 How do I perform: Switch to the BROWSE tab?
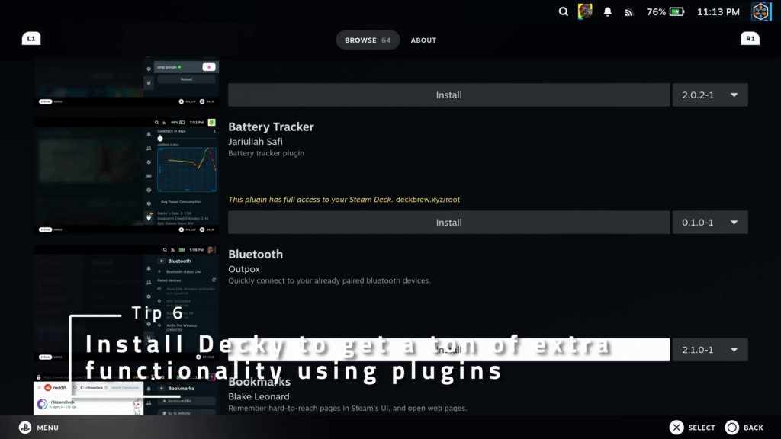click(x=368, y=40)
